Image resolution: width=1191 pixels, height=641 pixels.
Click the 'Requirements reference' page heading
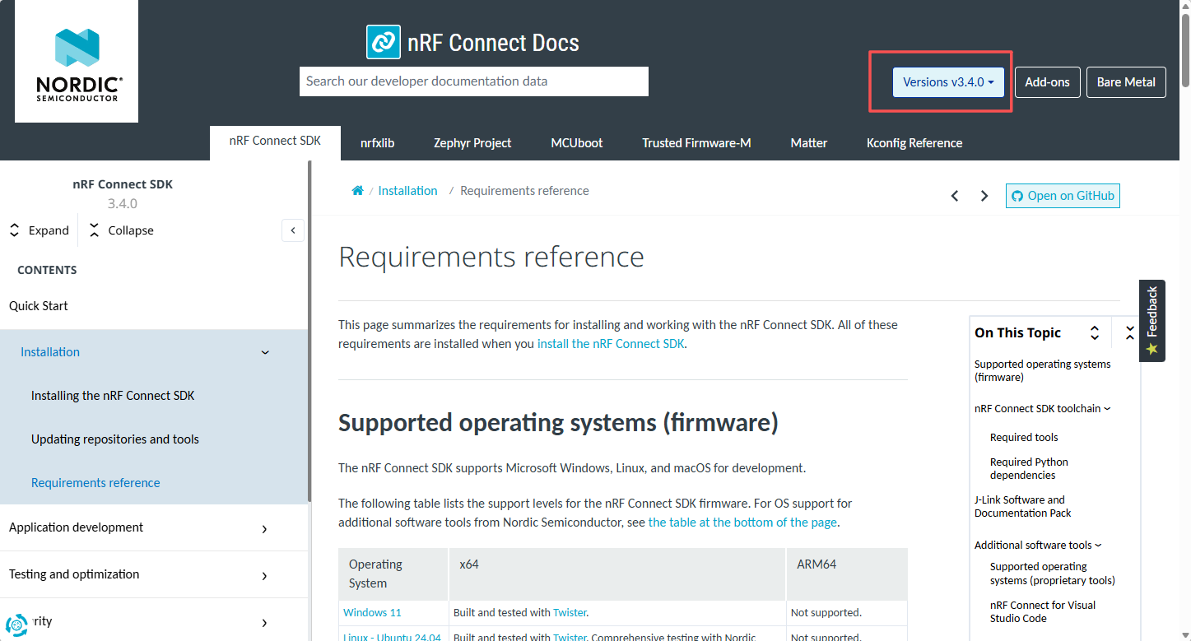491,257
